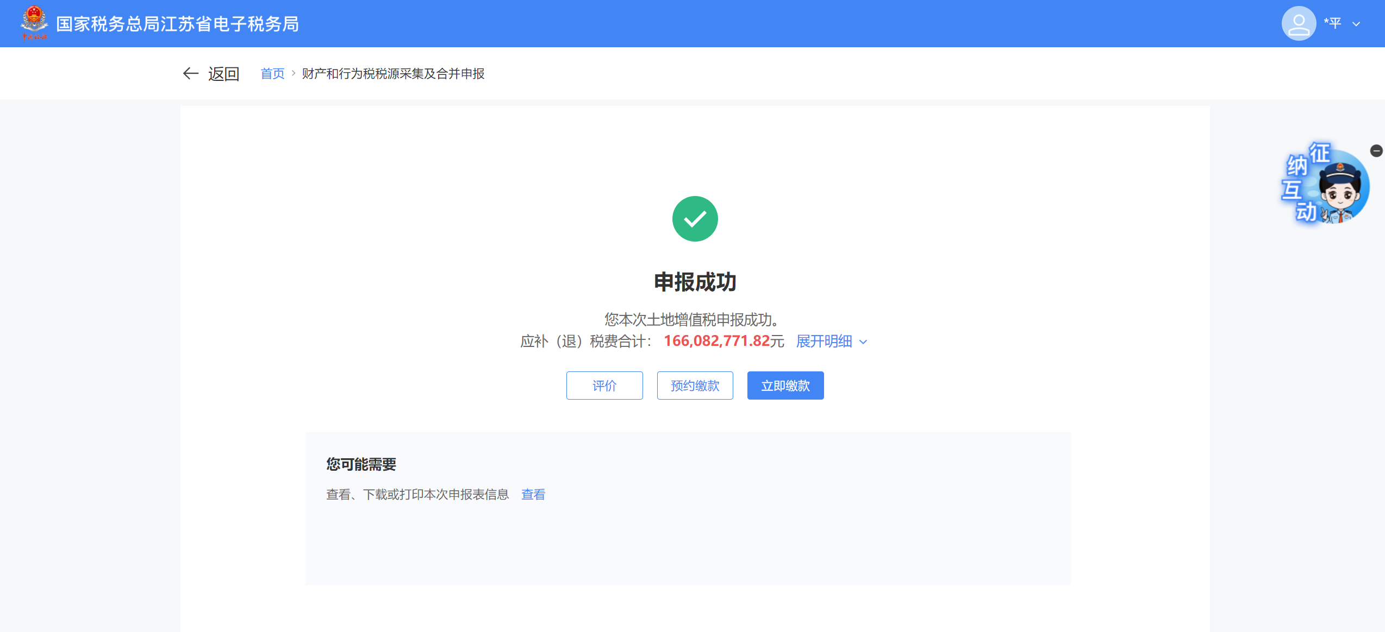The image size is (1385, 632).
Task: Expand the *平 account dropdown arrow
Action: [1356, 24]
